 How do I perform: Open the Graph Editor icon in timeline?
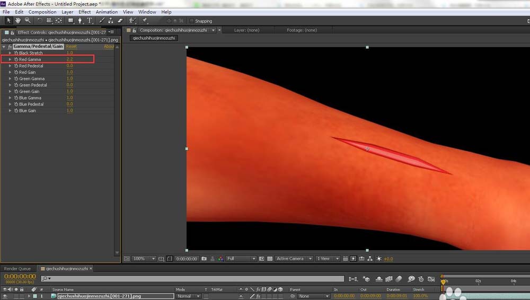coord(431,279)
